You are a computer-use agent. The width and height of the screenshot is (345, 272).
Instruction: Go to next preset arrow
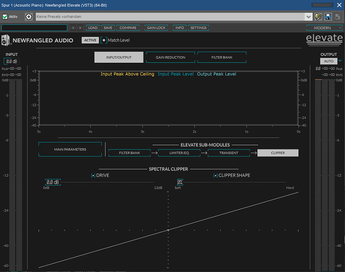pos(80,28)
